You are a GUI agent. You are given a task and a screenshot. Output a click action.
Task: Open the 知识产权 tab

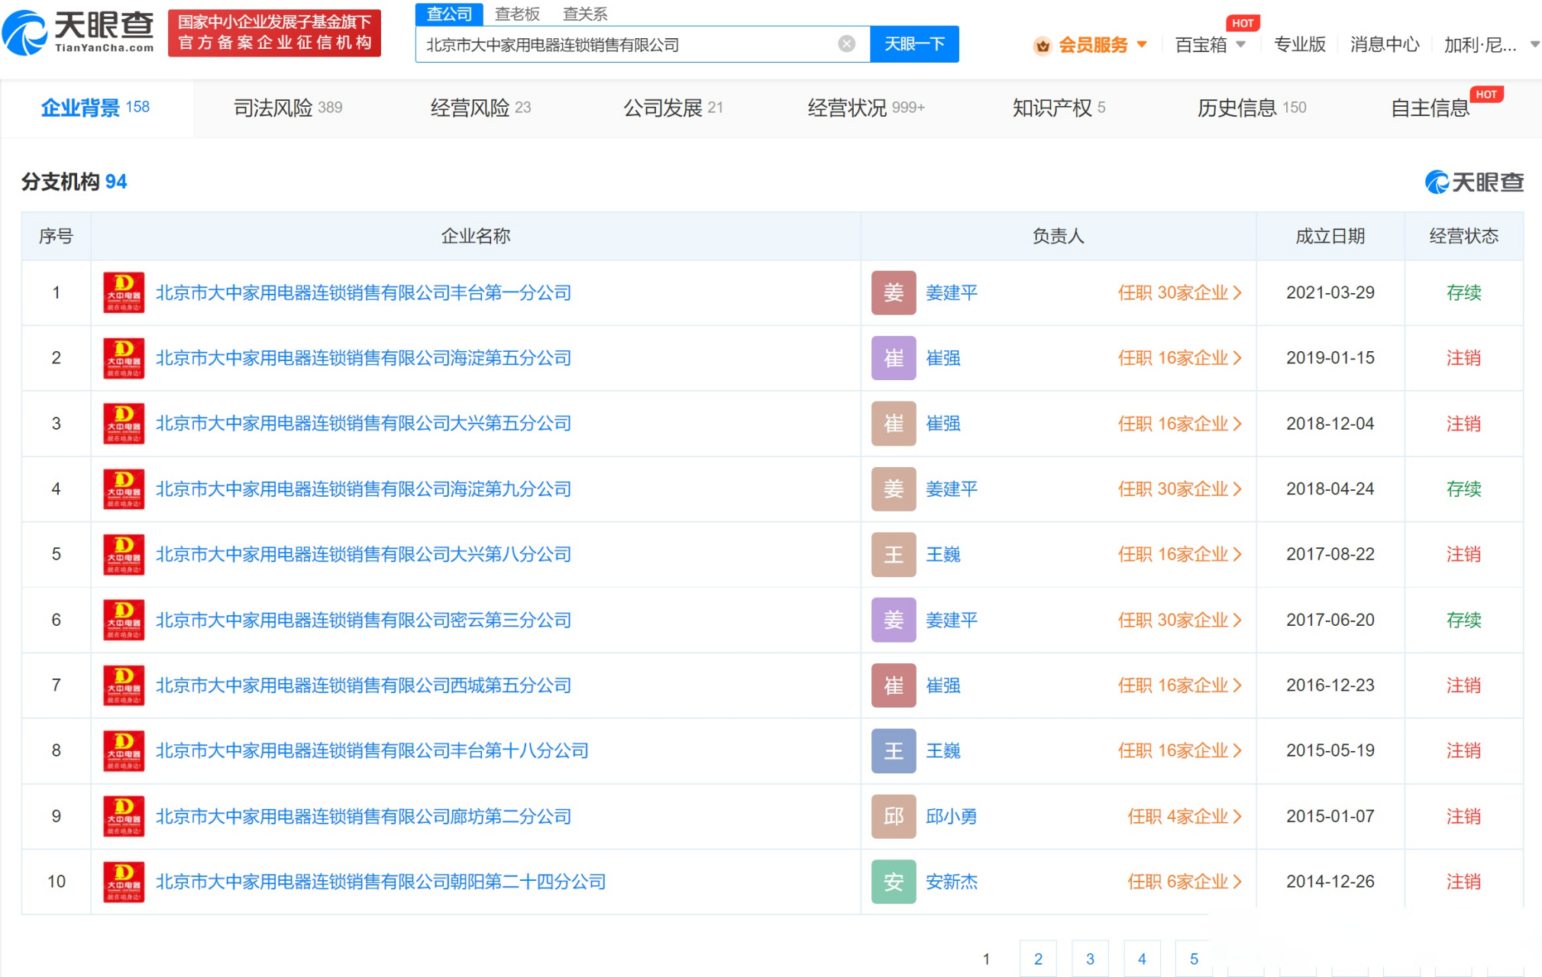(1059, 108)
